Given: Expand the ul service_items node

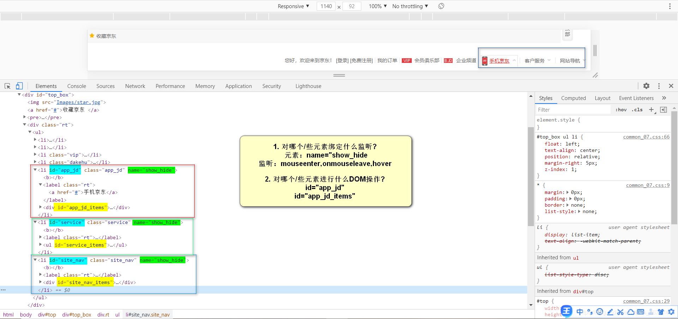Looking at the screenshot, I should 41,244.
